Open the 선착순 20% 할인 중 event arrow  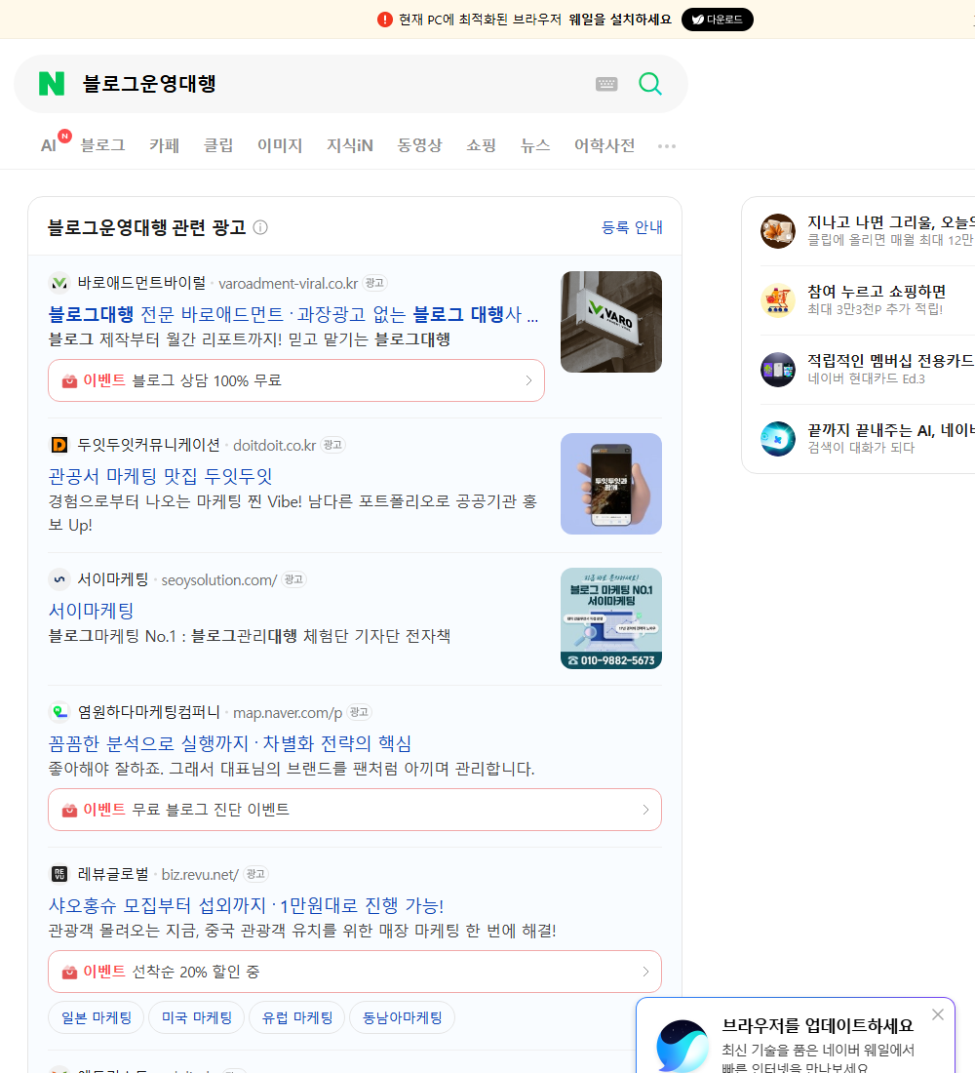pyautogui.click(x=645, y=972)
